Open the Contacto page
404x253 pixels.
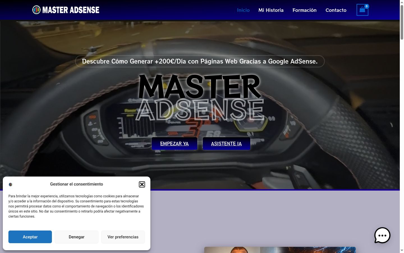pyautogui.click(x=336, y=10)
